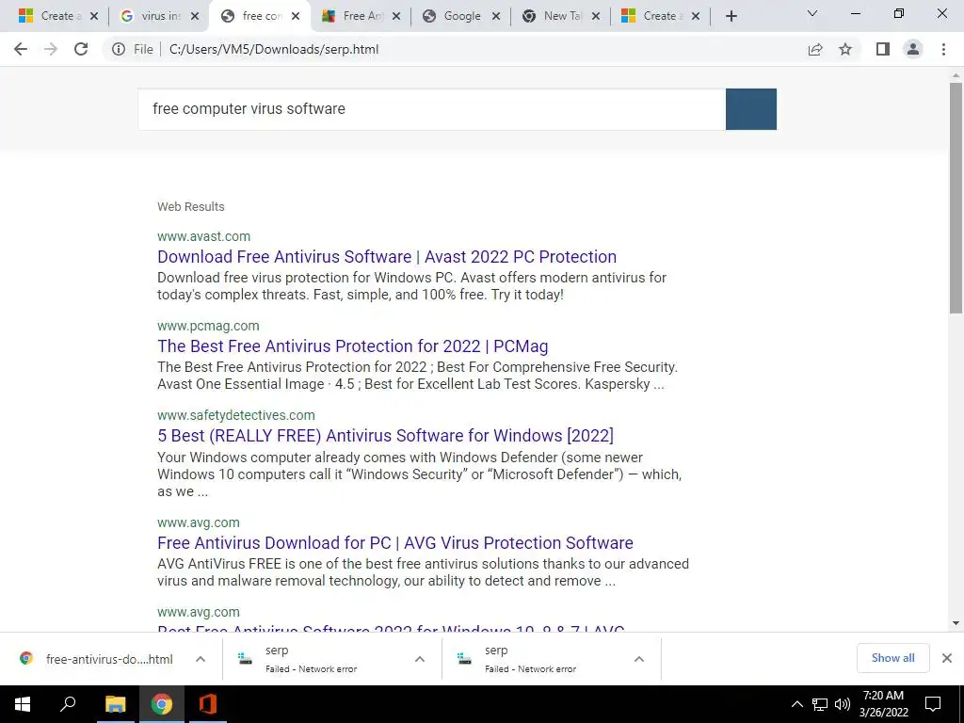View site information icon next to File
964x723 pixels.
[119, 49]
